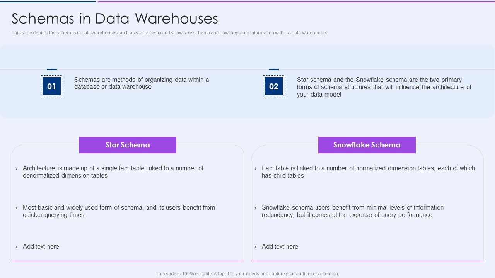Screen dimensions: 495x278
Task: Click 'Add text here' under Snowflake Schema
Action: 280,247
